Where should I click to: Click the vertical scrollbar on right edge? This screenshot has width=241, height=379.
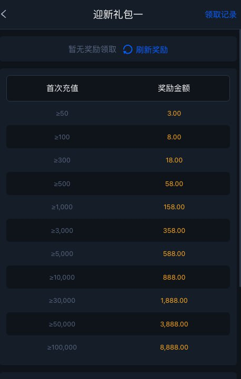point(240,157)
